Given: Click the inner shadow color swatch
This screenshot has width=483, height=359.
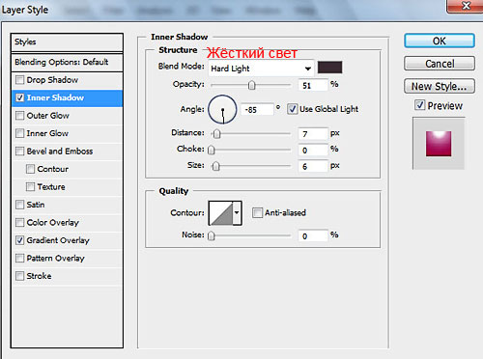Looking at the screenshot, I should click(x=329, y=68).
